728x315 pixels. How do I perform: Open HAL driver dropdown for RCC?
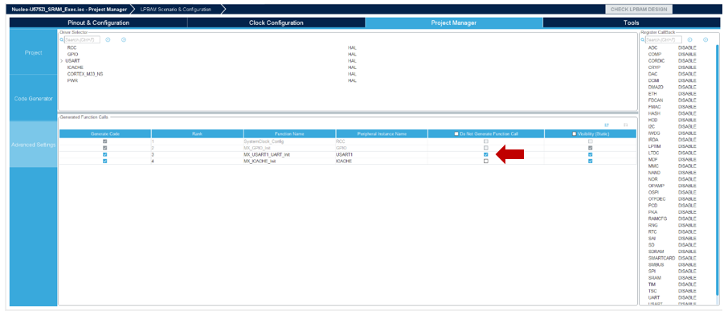(352, 48)
